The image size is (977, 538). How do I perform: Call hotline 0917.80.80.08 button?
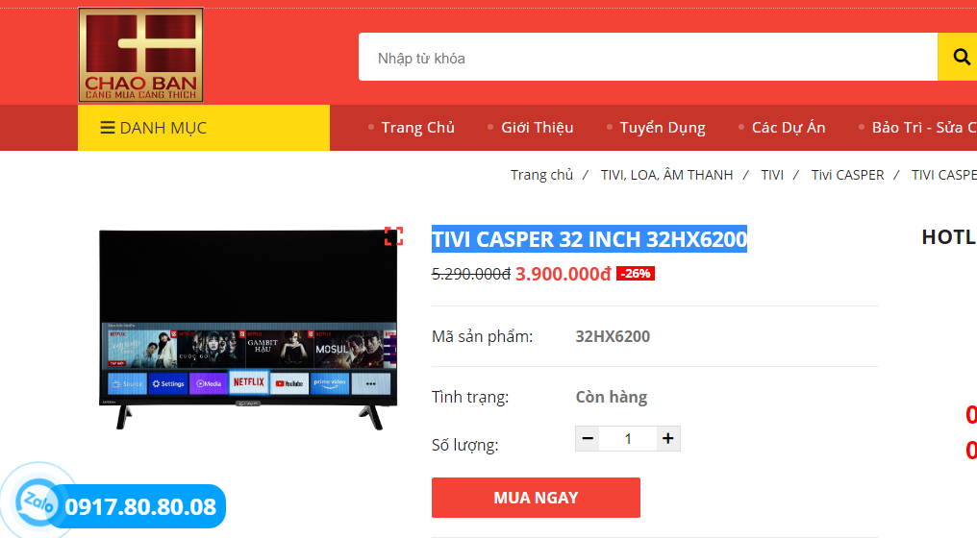(140, 507)
